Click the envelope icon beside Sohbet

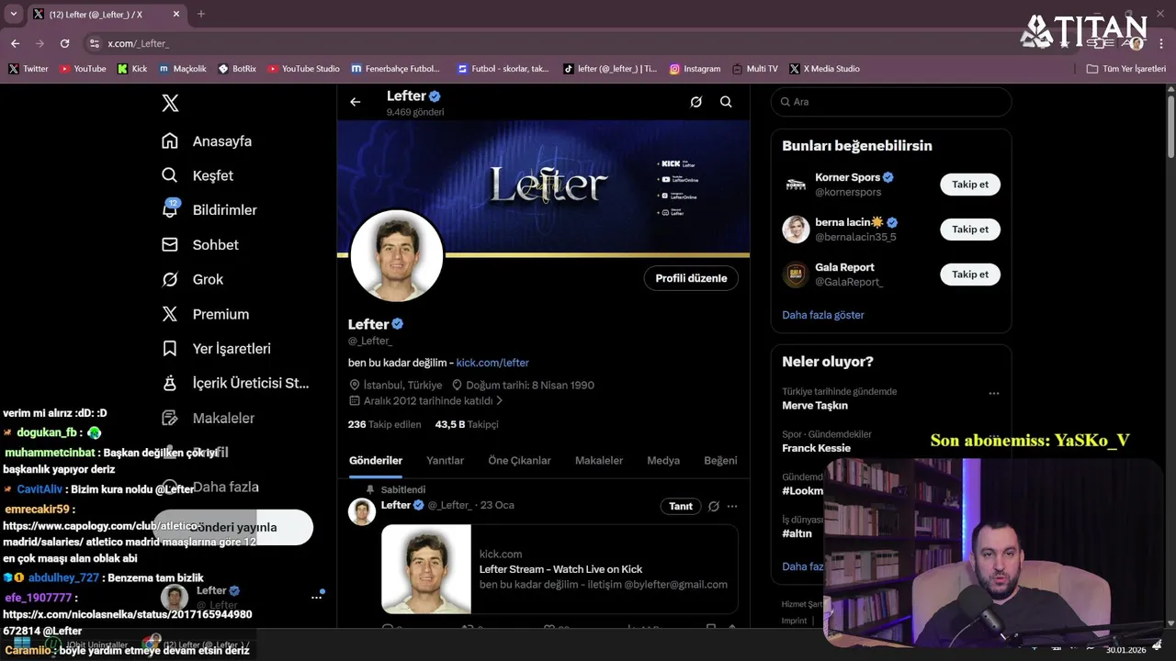(x=170, y=245)
